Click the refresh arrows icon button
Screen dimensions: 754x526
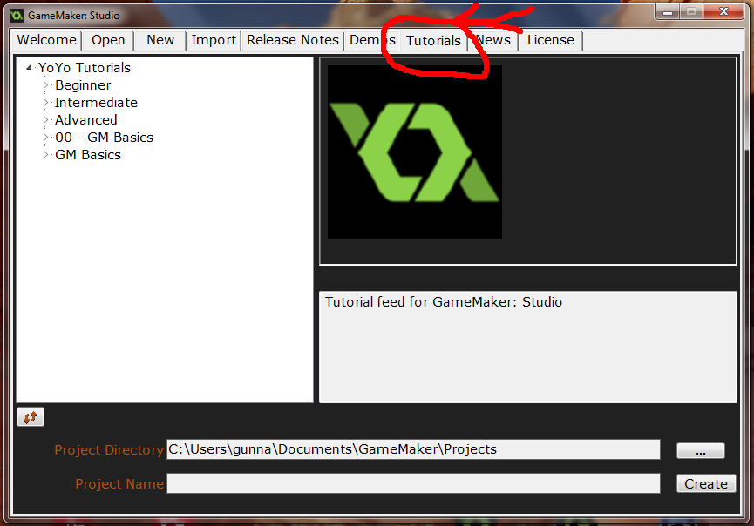(30, 417)
